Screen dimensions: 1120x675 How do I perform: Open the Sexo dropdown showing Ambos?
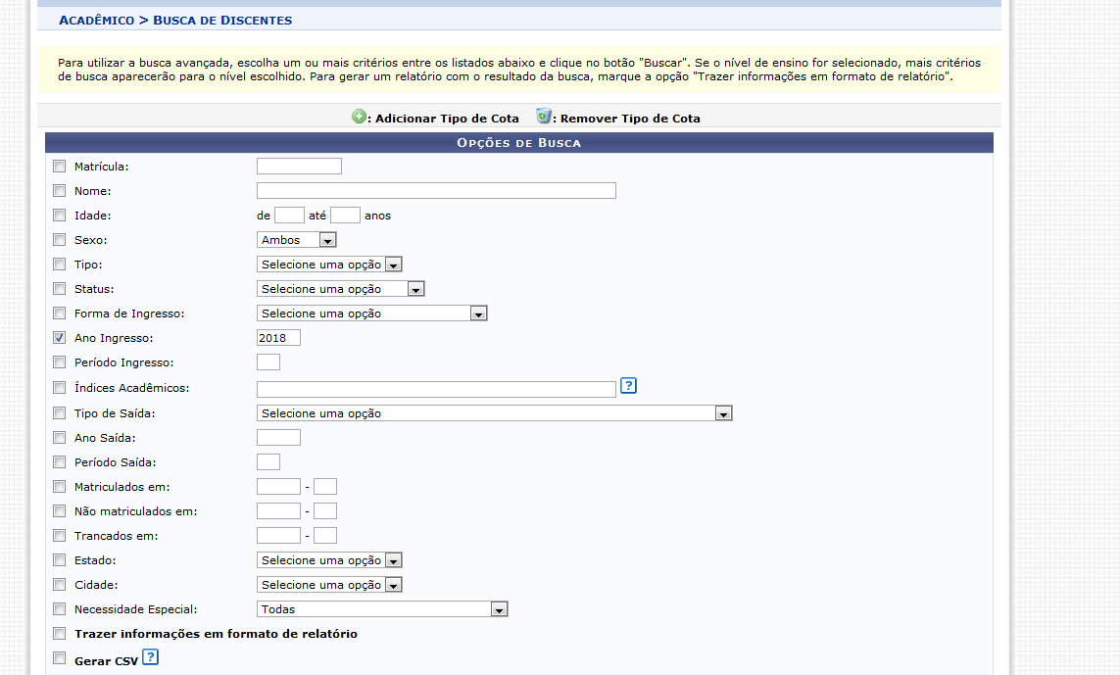pyautogui.click(x=297, y=240)
